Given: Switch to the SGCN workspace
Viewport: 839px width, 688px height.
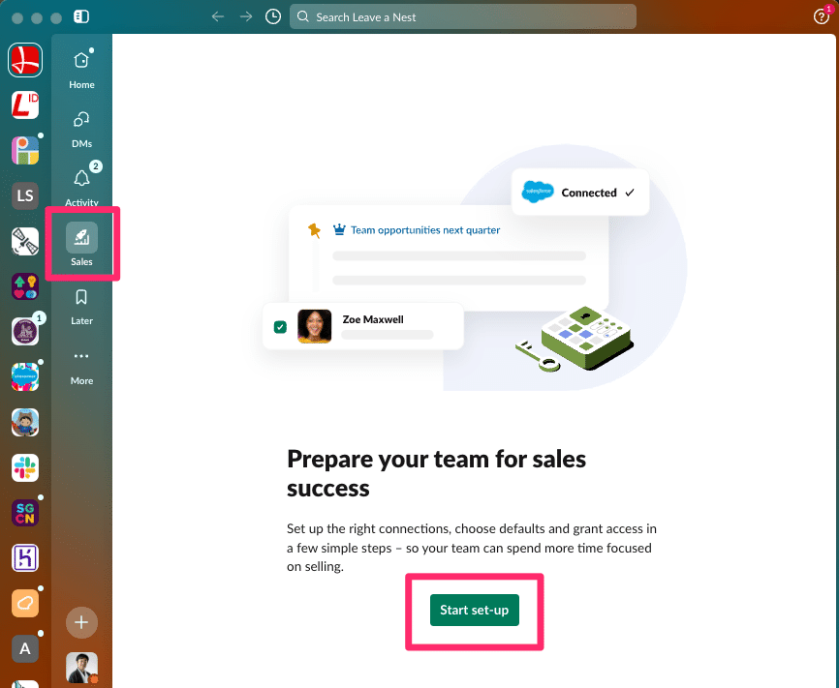Looking at the screenshot, I should point(25,513).
